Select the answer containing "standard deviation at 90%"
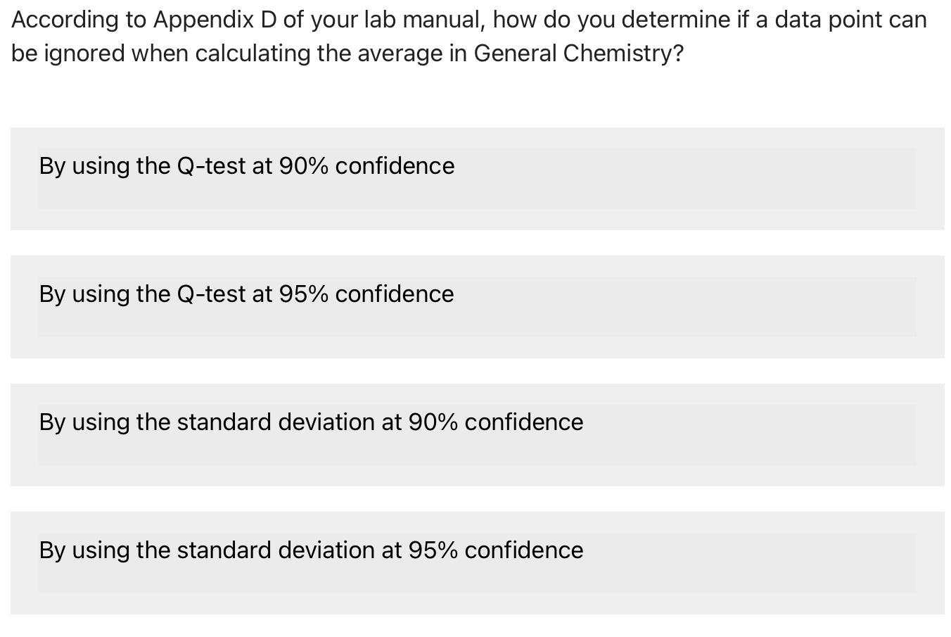 [311, 422]
